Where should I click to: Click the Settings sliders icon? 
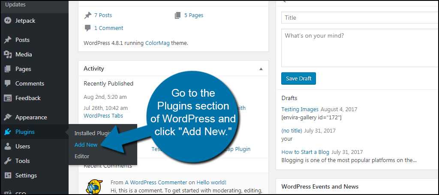[x=8, y=175]
